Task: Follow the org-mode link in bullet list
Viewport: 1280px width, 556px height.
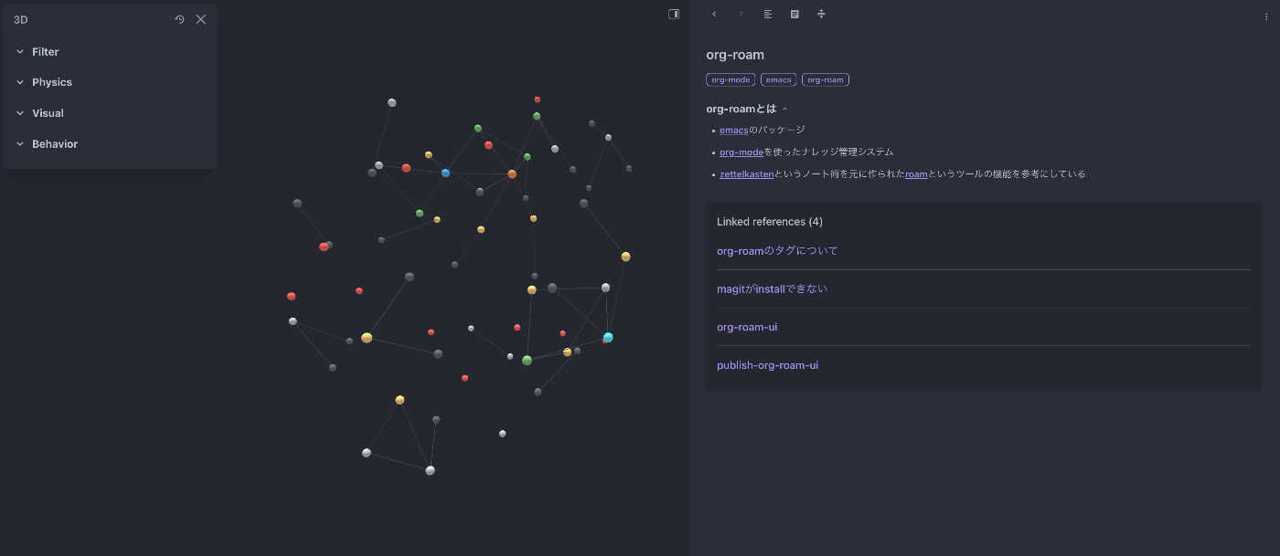Action: [x=741, y=152]
